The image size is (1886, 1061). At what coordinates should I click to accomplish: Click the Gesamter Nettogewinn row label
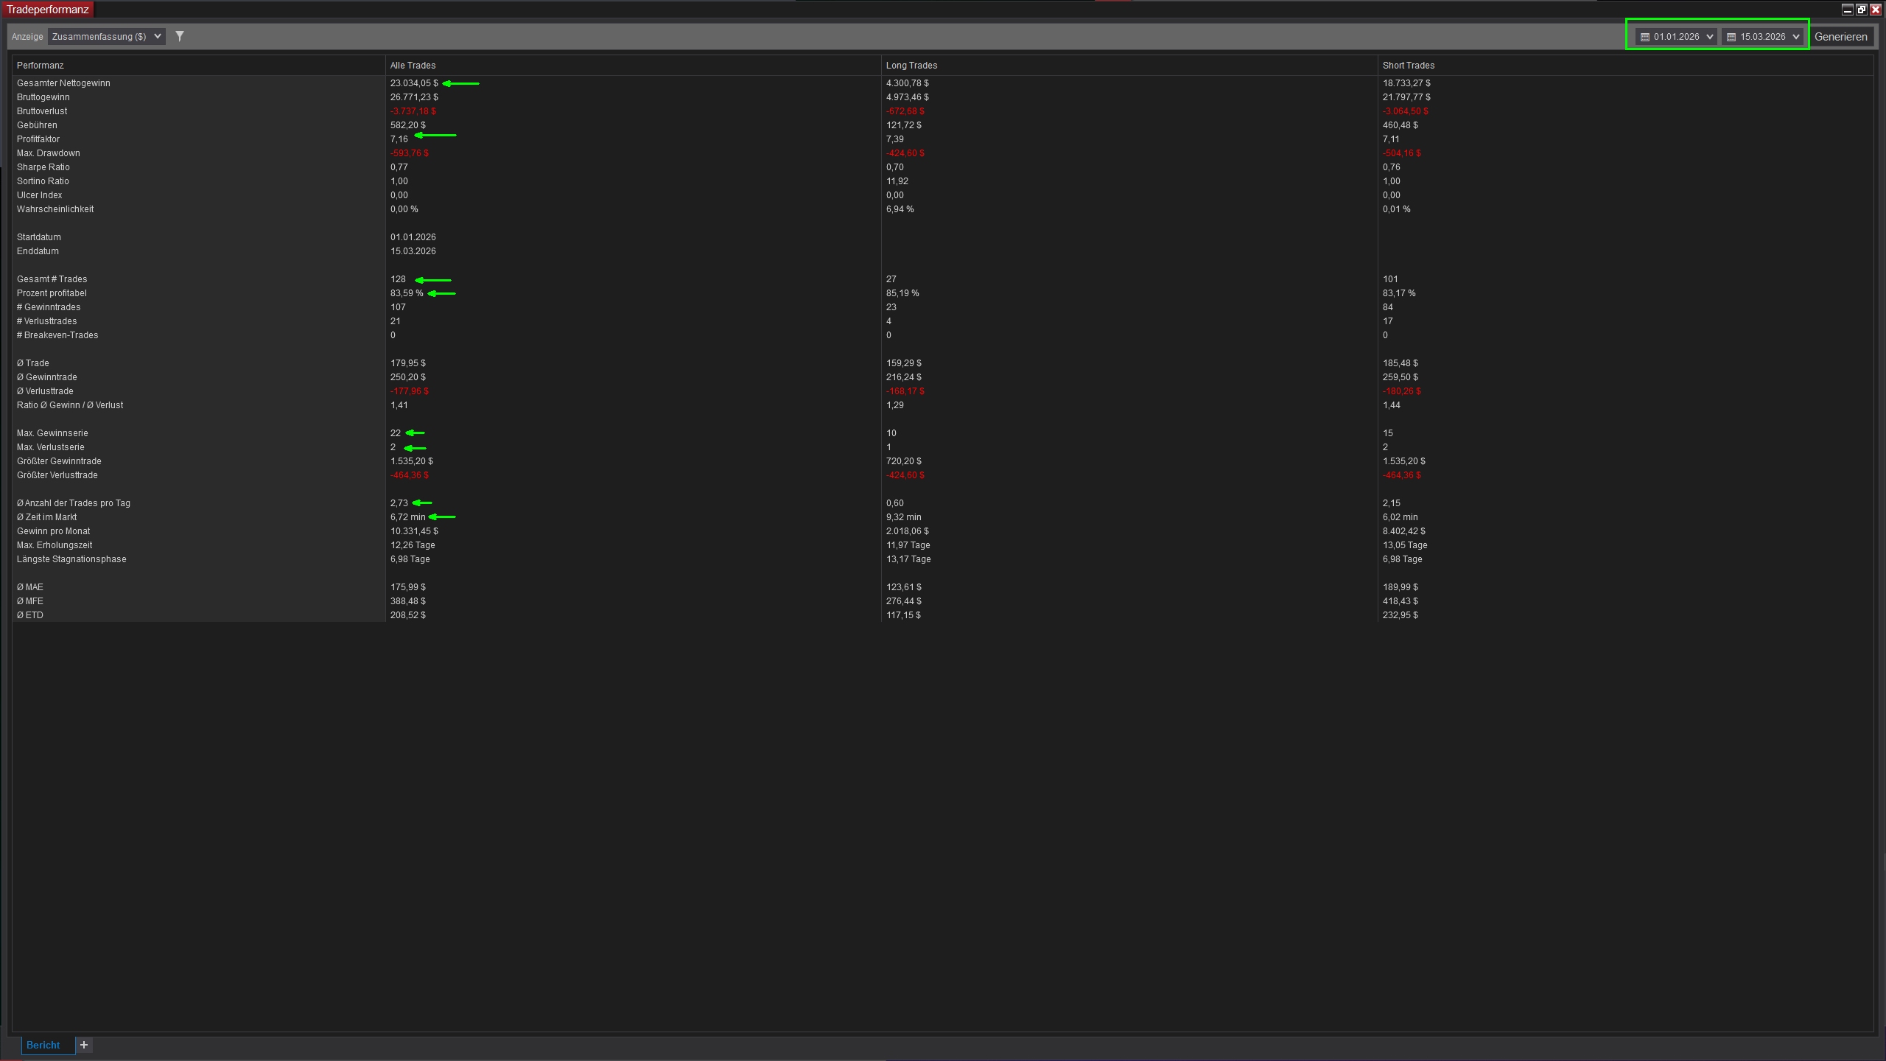(63, 83)
